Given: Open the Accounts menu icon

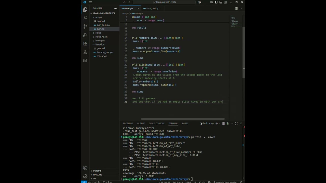Looking at the screenshot, I should coord(85,168).
